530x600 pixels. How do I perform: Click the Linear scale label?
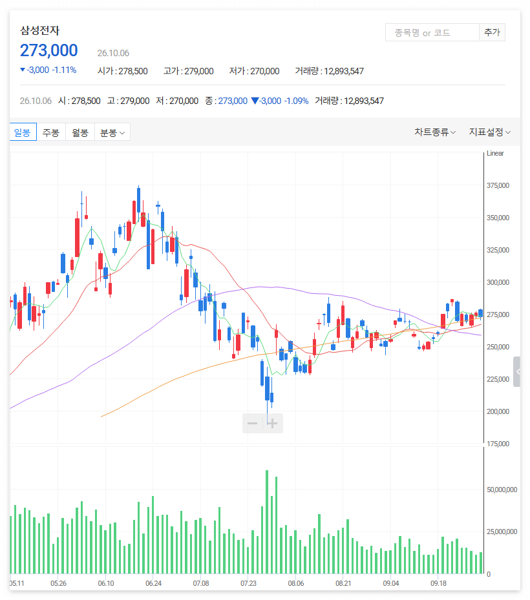[x=495, y=153]
